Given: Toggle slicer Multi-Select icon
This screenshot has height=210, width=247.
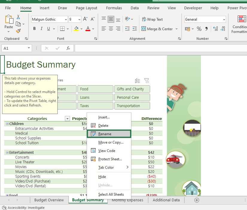Looking at the screenshot, I should click(x=137, y=81).
